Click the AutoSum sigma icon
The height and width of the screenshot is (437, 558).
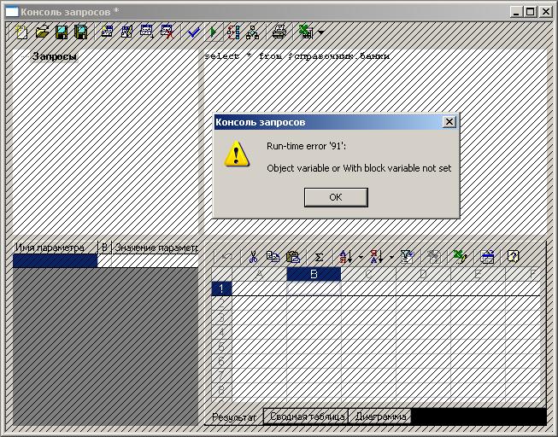click(x=318, y=256)
